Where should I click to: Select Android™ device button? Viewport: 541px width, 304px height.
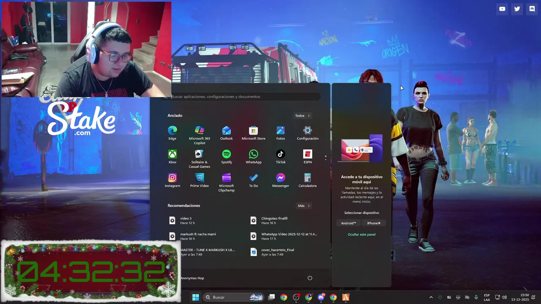tap(349, 223)
